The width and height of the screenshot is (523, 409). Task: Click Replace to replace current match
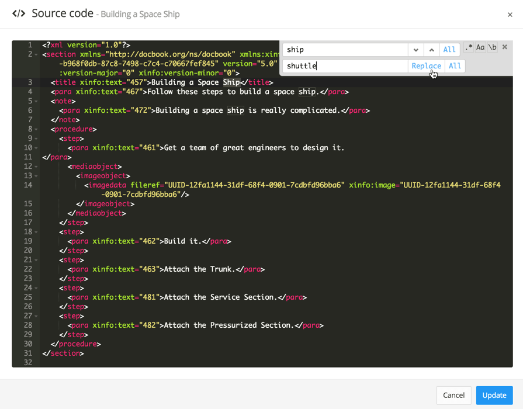(426, 66)
